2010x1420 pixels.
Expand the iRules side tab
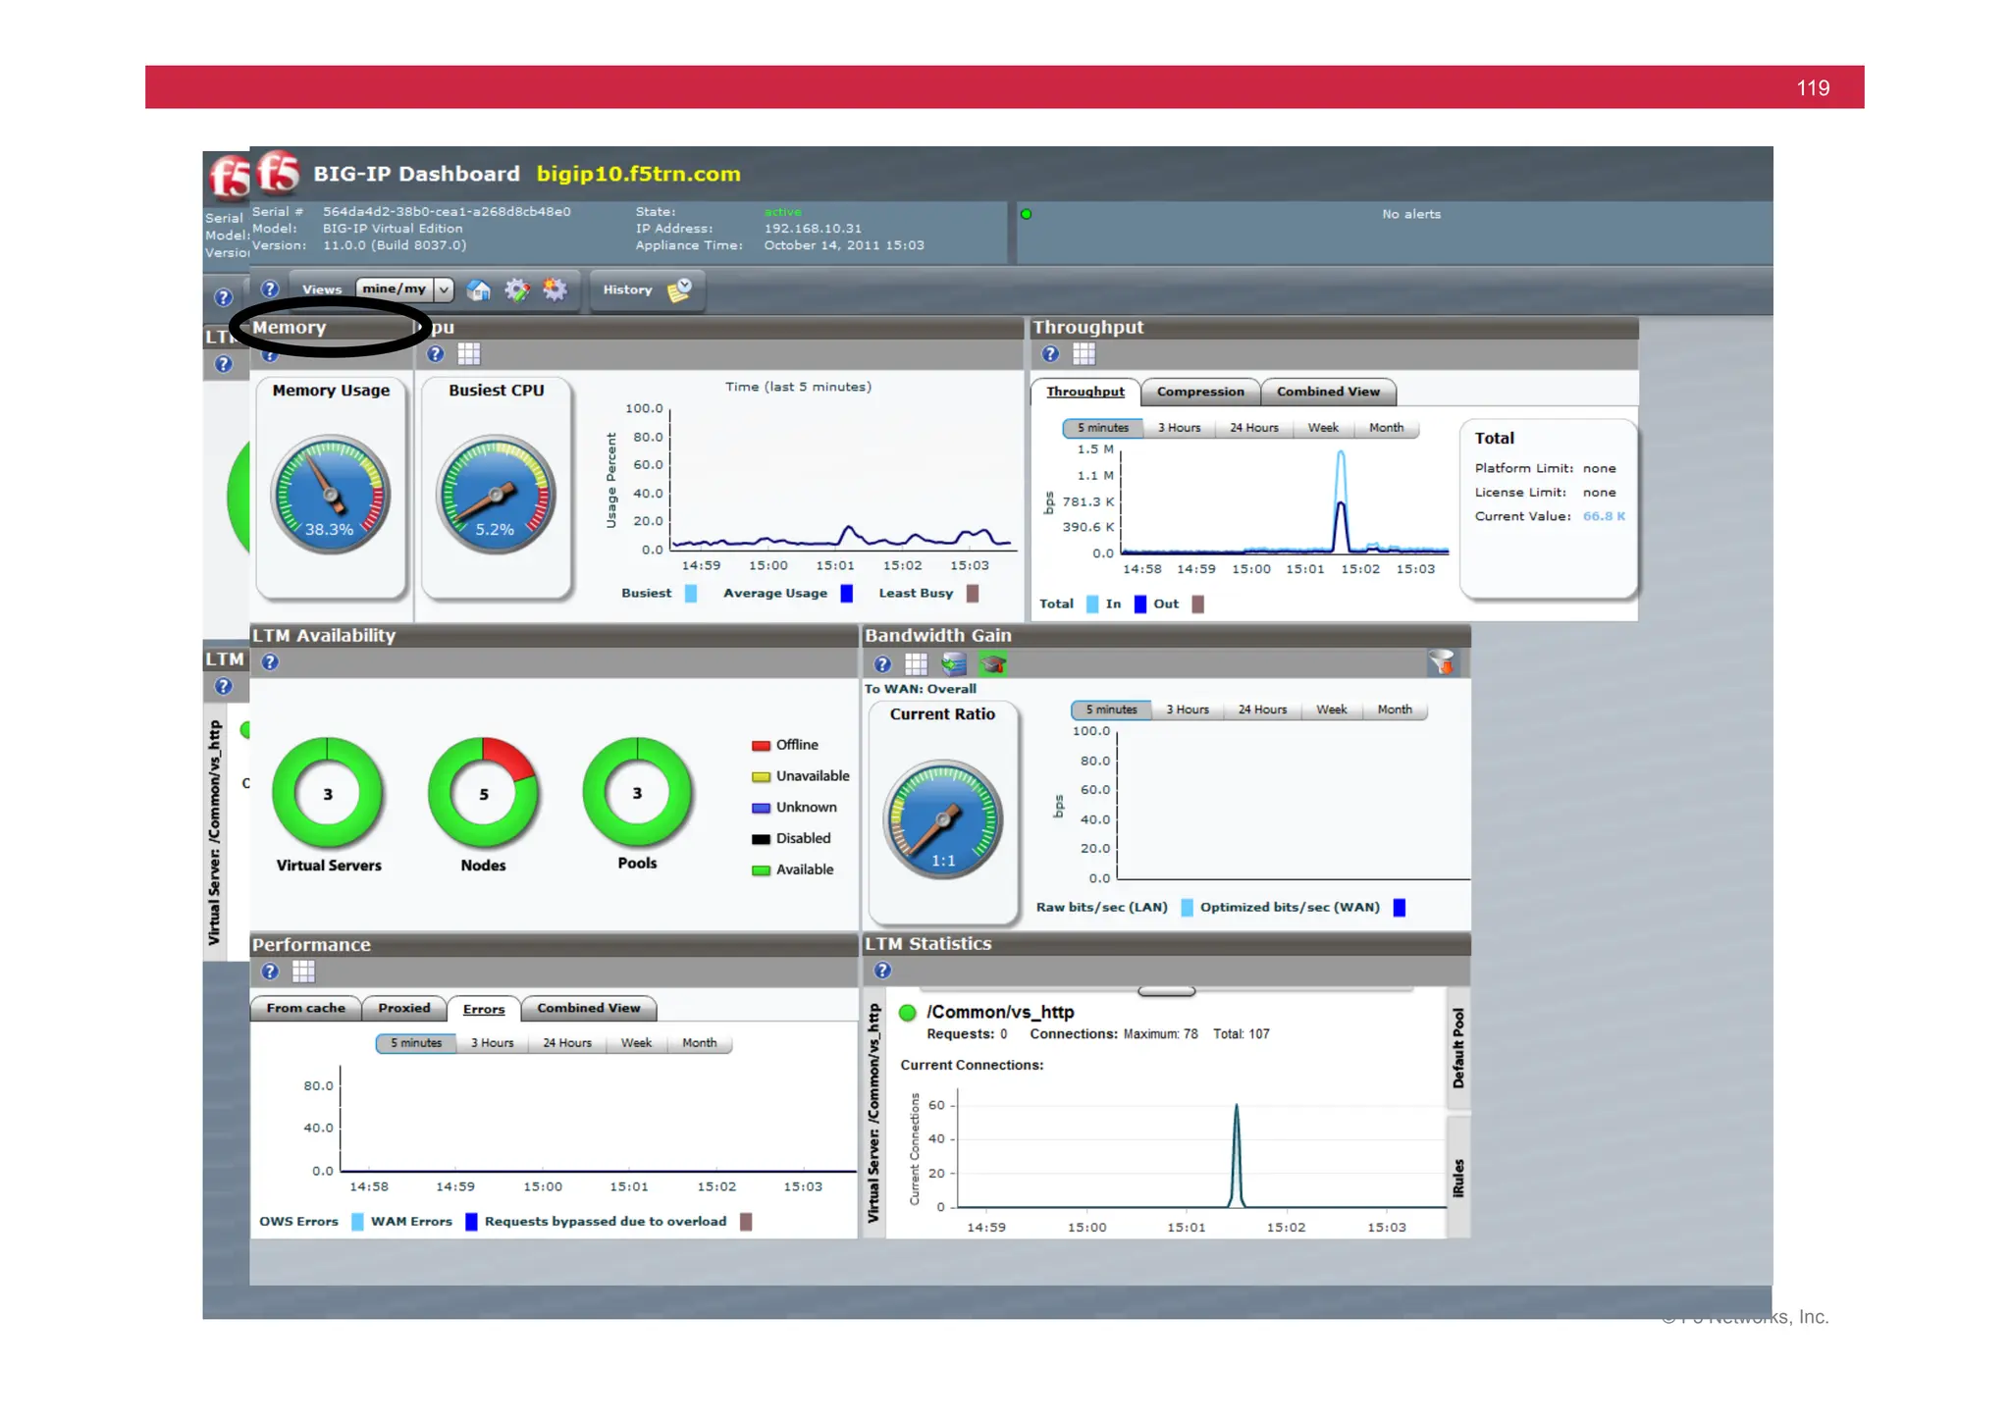[x=1458, y=1178]
